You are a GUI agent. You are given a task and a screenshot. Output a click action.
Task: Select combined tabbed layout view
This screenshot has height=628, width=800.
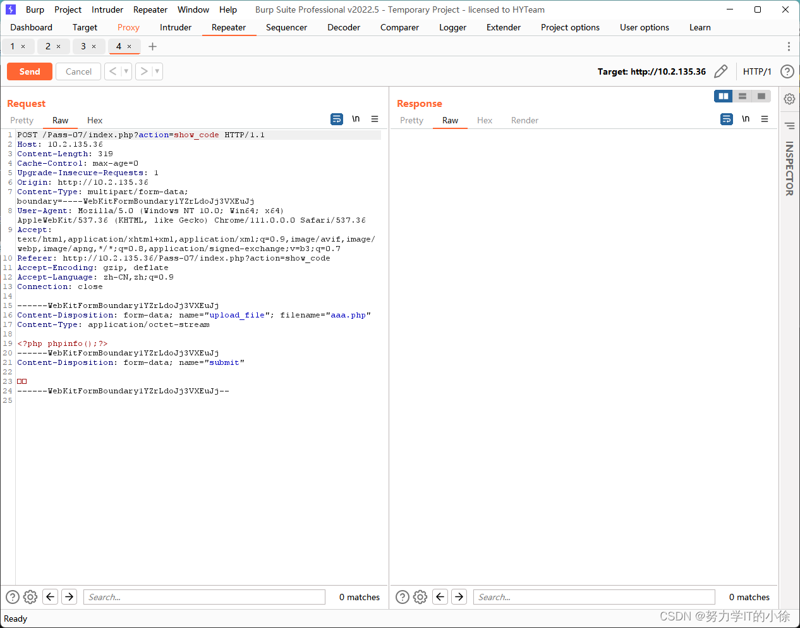tap(761, 96)
